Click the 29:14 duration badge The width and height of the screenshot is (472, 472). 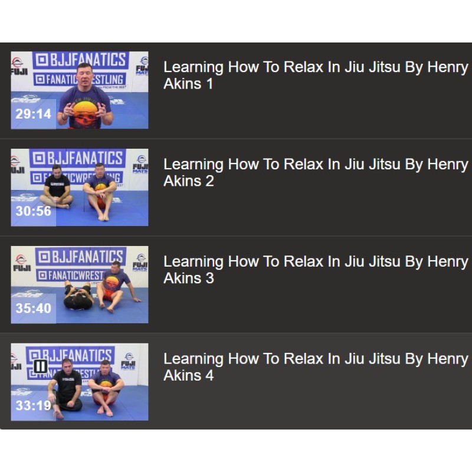[x=34, y=114]
